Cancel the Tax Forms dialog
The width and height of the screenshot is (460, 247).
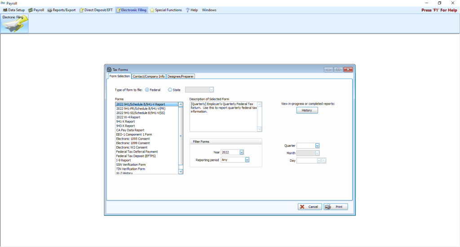pyautogui.click(x=310, y=207)
